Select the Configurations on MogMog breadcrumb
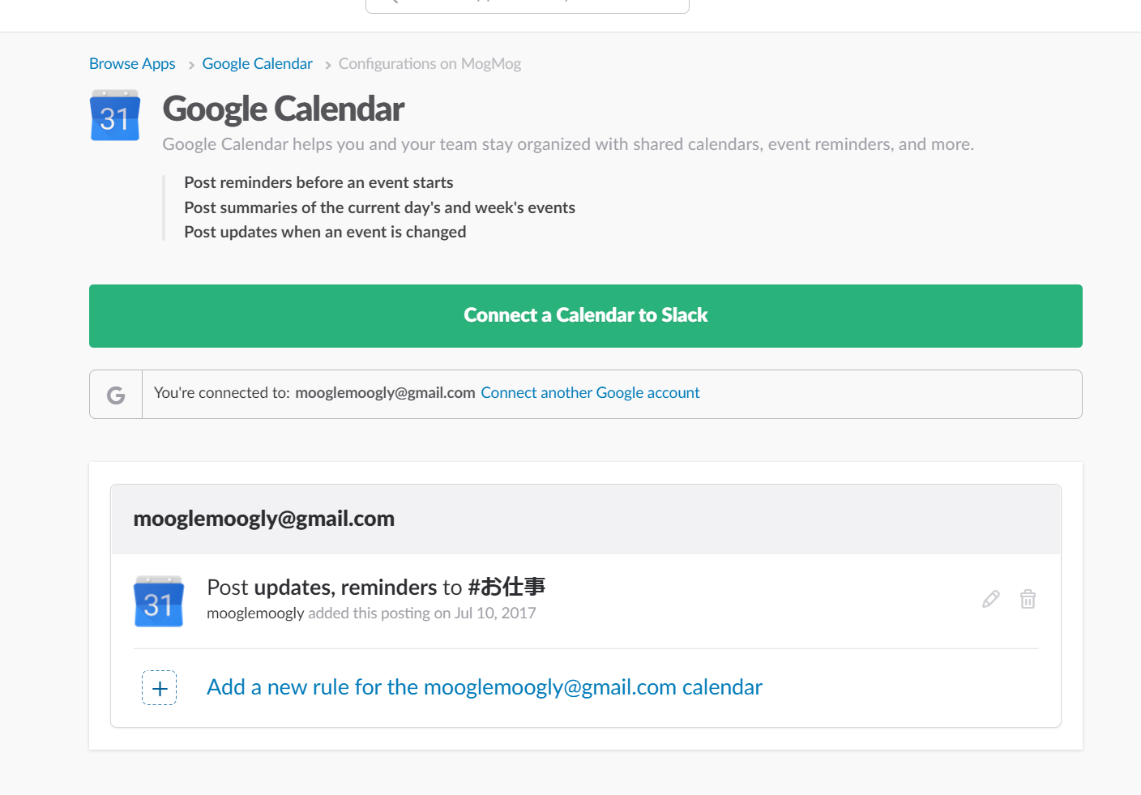This screenshot has width=1141, height=795. (x=429, y=64)
